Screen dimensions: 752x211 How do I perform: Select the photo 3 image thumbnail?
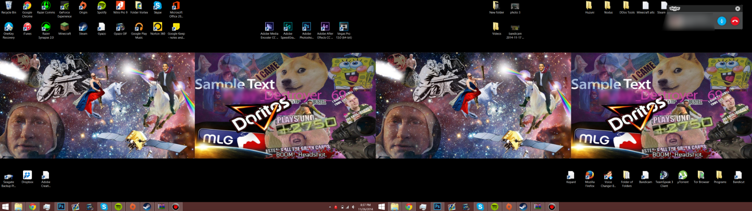(x=515, y=8)
